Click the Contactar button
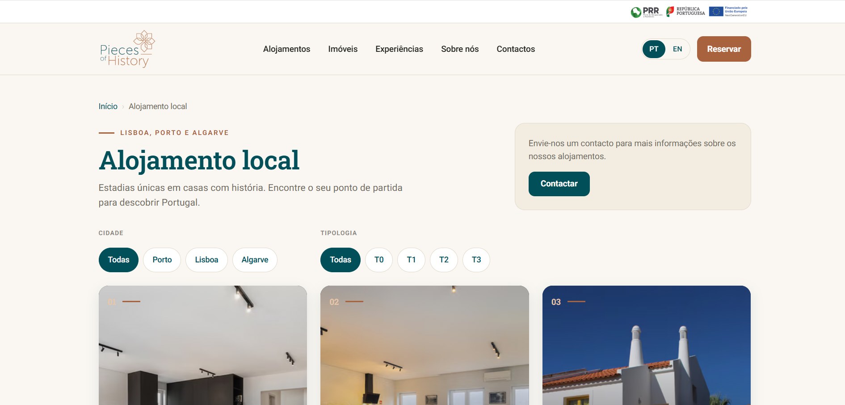This screenshot has width=845, height=405. [x=559, y=184]
